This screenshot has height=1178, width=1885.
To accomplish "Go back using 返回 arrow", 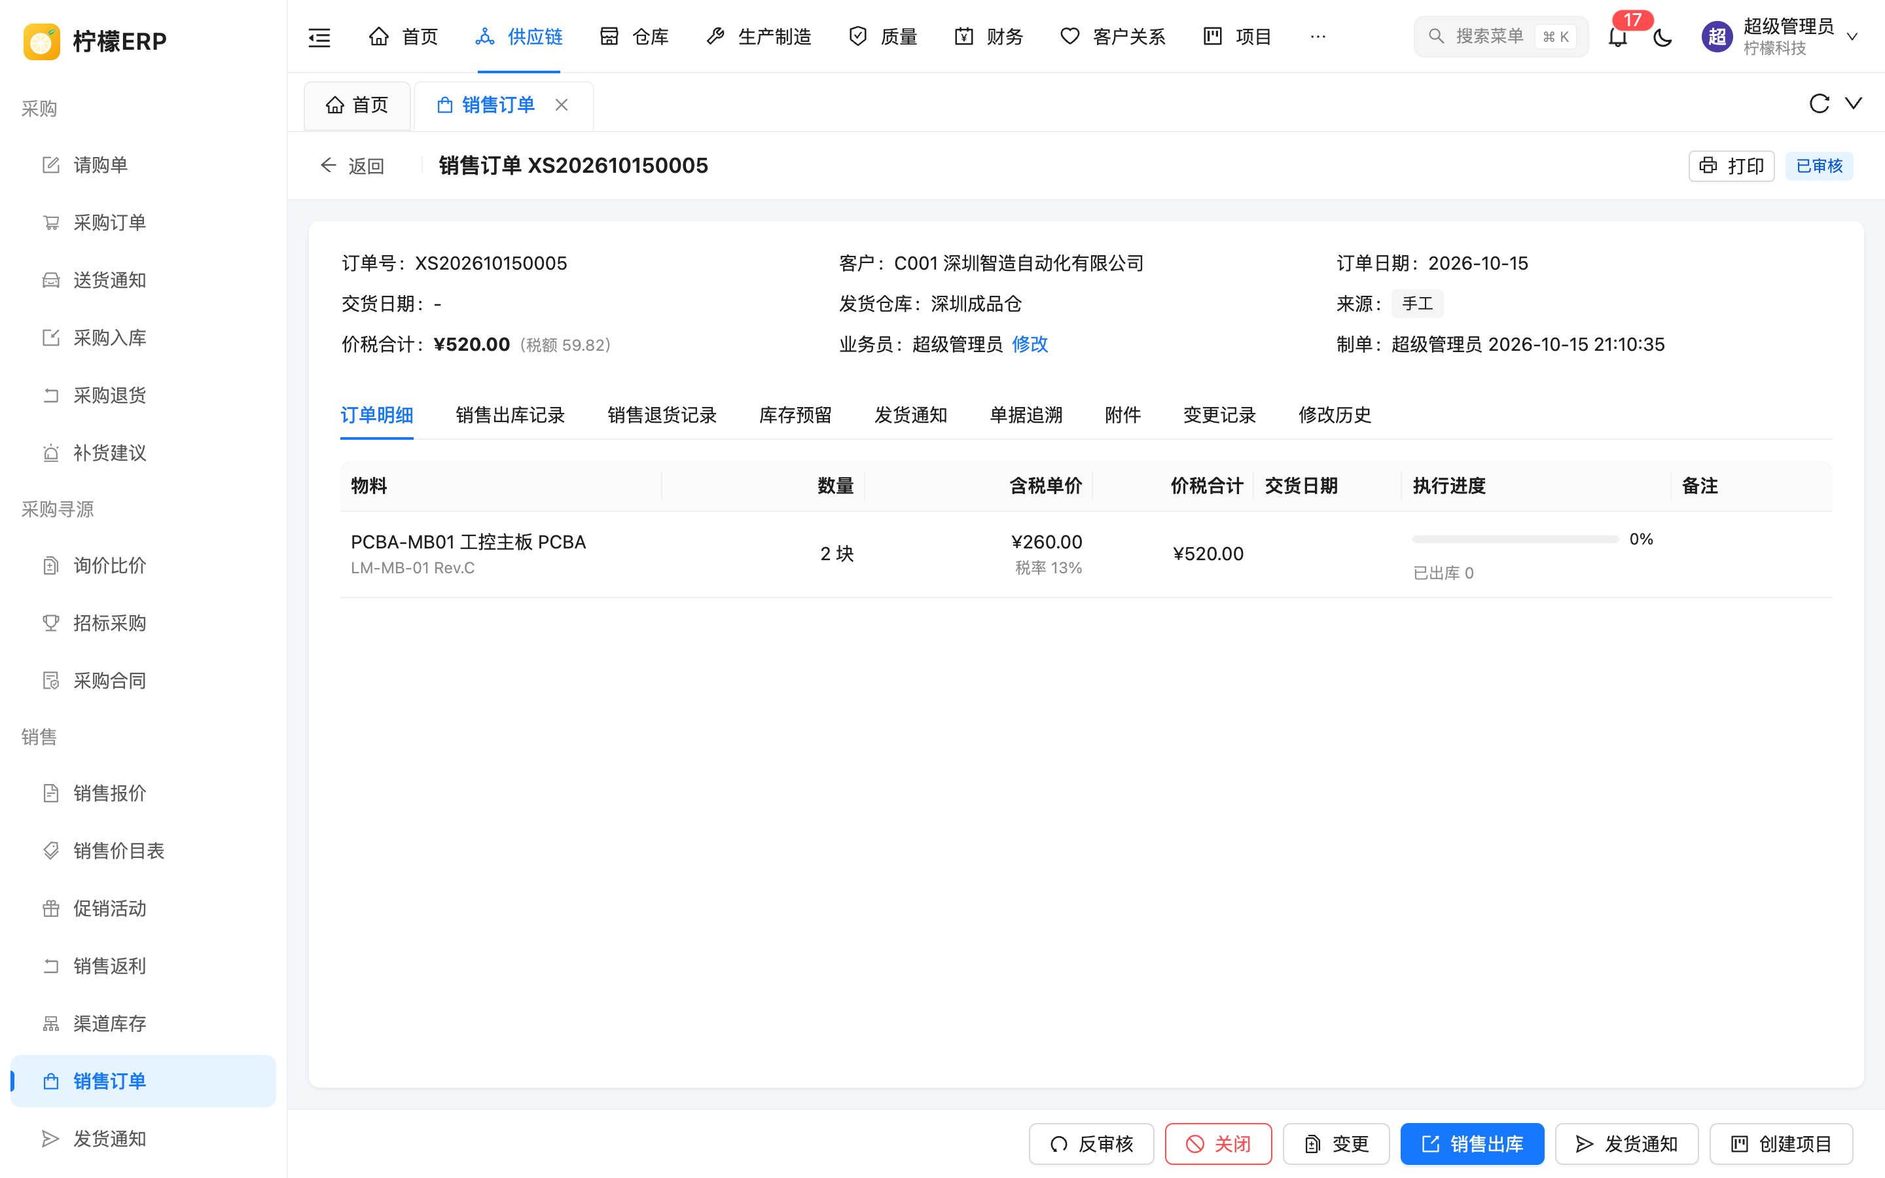I will point(352,166).
